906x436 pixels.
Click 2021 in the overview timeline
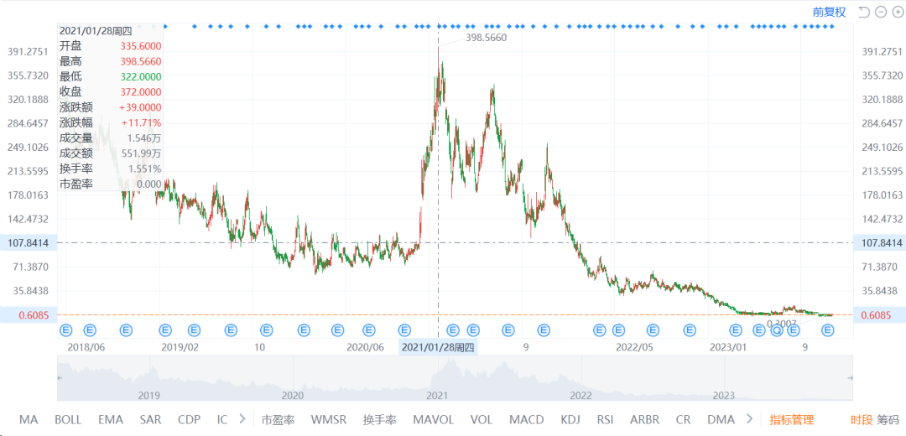click(436, 395)
